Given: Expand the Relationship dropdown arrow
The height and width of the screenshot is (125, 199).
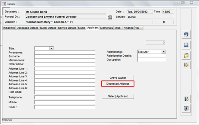Looking at the screenshot, I should click(x=164, y=52).
